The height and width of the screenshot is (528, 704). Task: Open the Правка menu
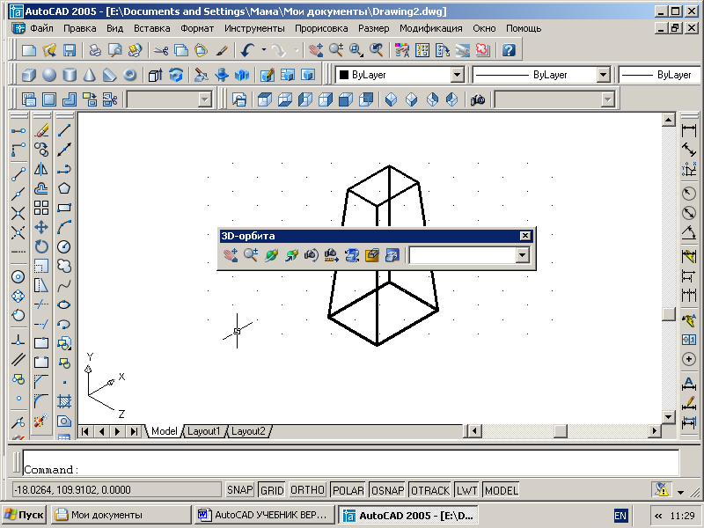click(79, 28)
